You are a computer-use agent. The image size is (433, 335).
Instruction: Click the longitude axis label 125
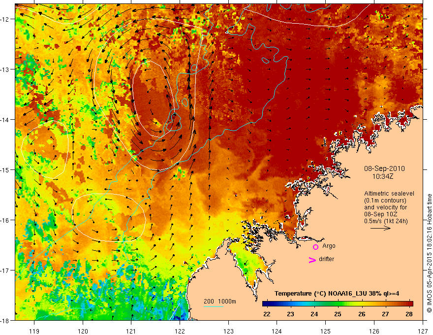(x=326, y=331)
